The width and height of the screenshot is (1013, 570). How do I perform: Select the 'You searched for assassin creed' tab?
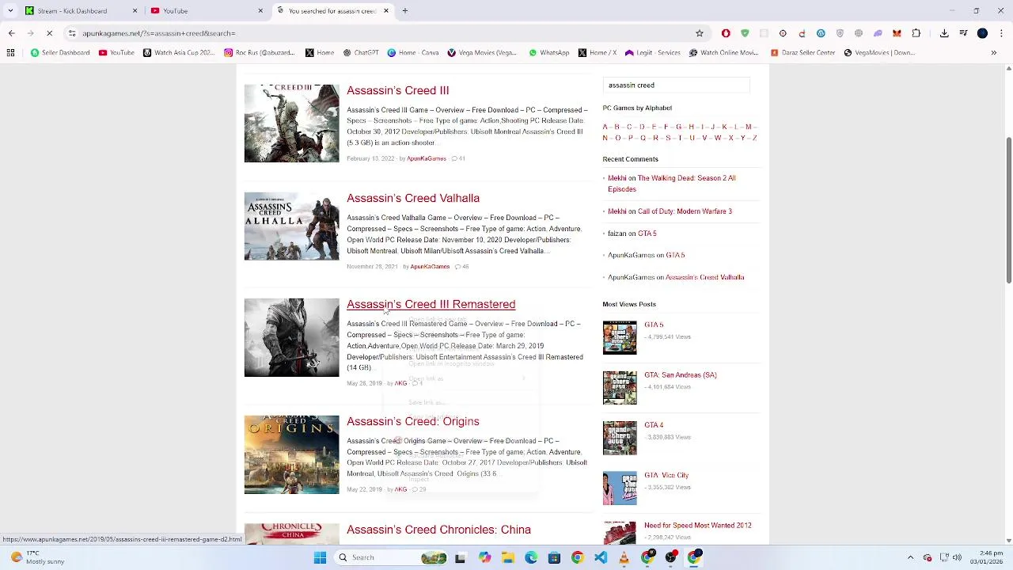(332, 11)
